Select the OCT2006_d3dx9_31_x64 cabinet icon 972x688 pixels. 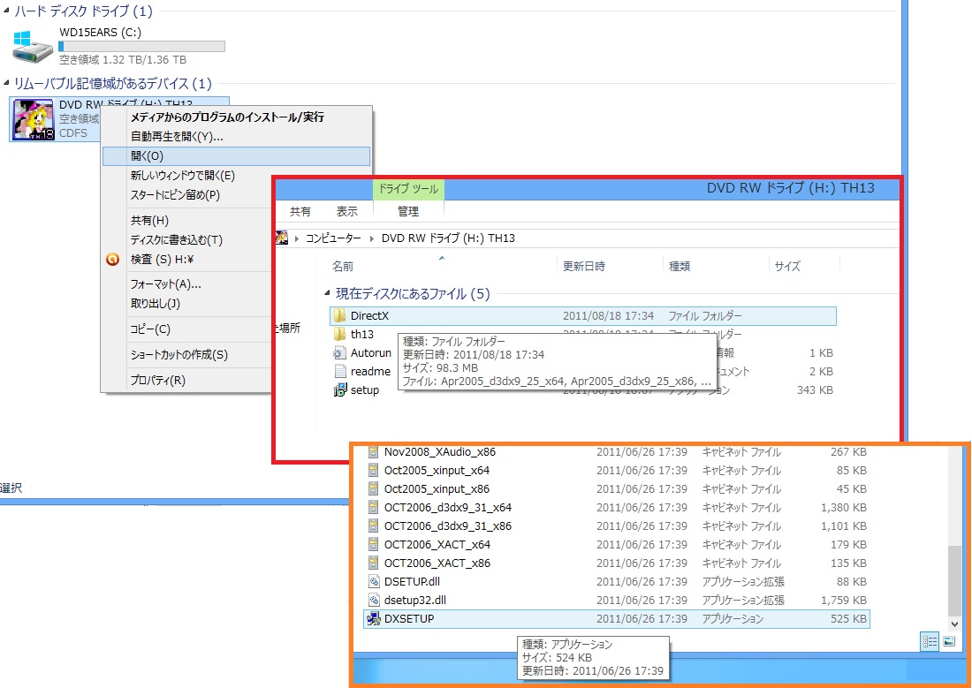(x=373, y=508)
